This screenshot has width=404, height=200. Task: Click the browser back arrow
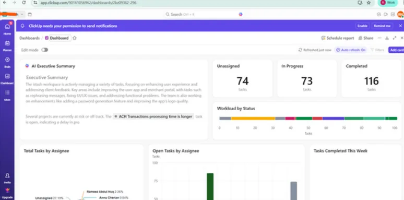click(x=4, y=3)
